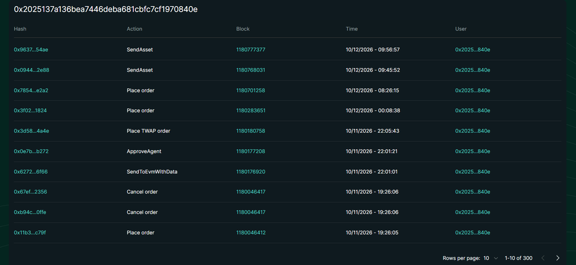Open user link in 0xb94c...0ffe row
Viewport: 576px width, 265px height.
click(x=472, y=213)
